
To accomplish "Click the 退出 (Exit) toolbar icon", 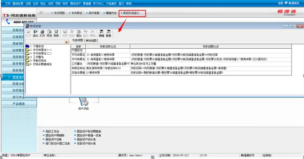I will pyautogui.click(x=35, y=34).
